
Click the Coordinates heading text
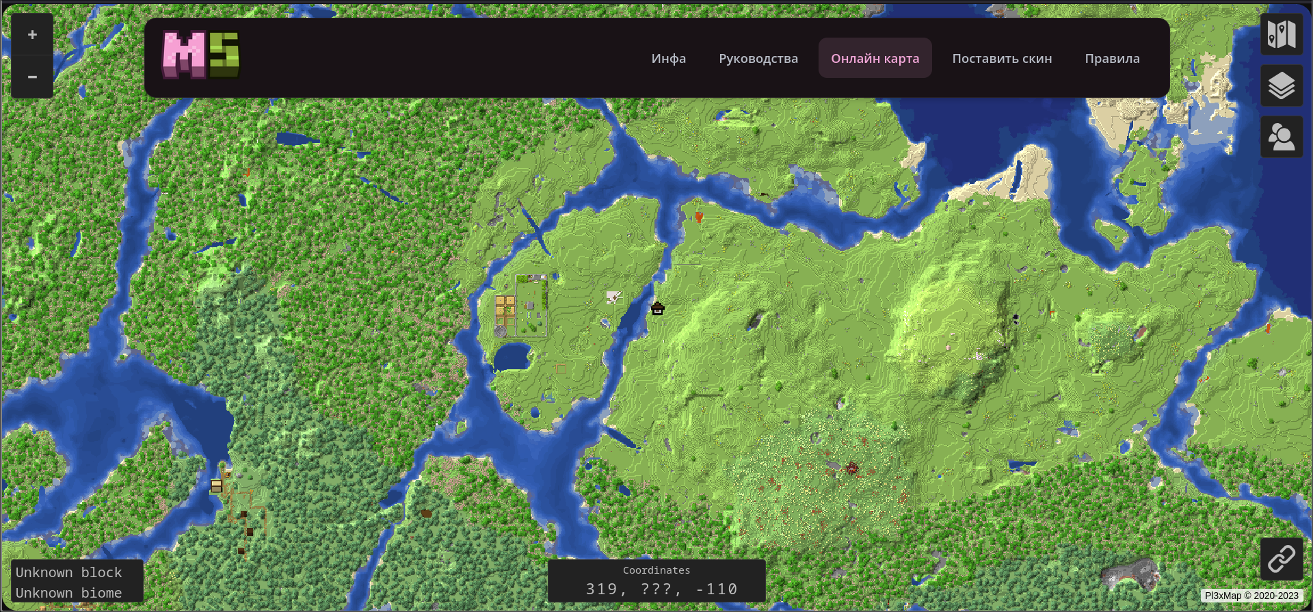(x=656, y=570)
